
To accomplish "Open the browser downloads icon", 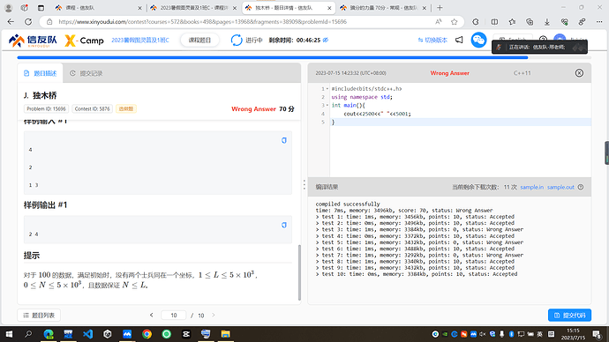I will coord(547,22).
